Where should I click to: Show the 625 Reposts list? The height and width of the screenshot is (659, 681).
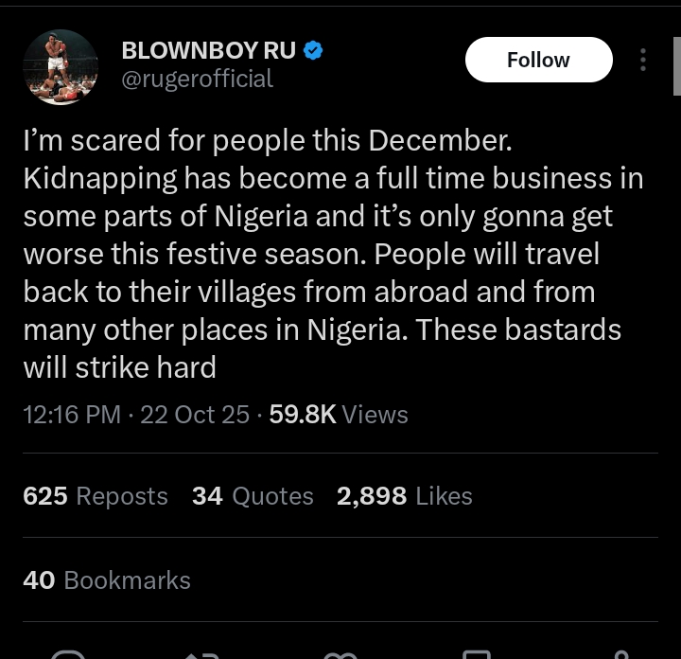[96, 496]
